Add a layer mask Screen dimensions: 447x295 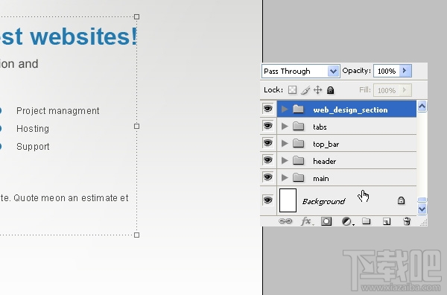(326, 221)
